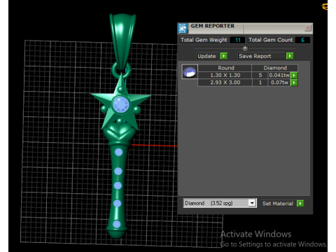Click the green arrow next to Save Report
This screenshot has width=336, height=252.
tap(290, 56)
